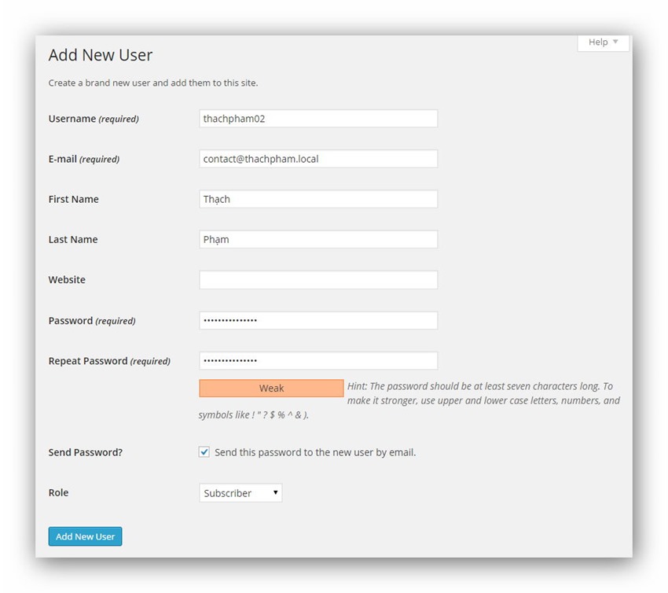Click 'Send this password to the new user' label
Image resolution: width=668 pixels, height=593 pixels.
(315, 453)
